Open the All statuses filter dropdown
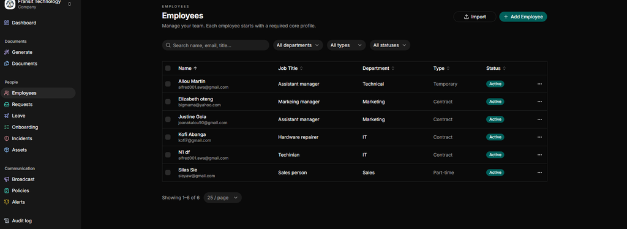The image size is (627, 229). pyautogui.click(x=390, y=45)
